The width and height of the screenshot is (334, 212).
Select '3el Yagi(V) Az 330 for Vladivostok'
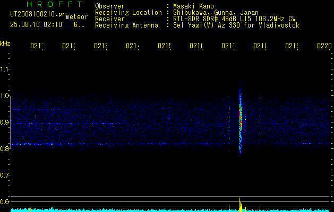236,25
